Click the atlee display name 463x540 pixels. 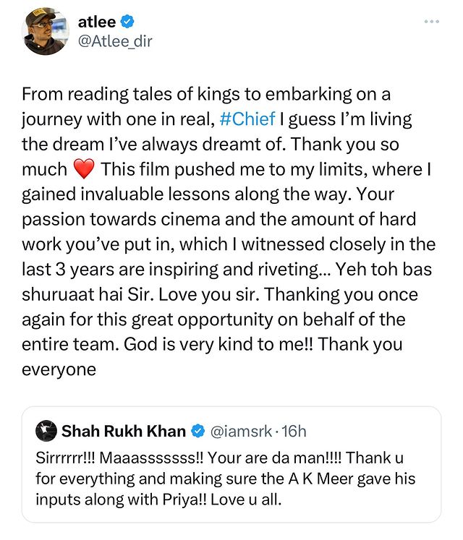(x=96, y=21)
